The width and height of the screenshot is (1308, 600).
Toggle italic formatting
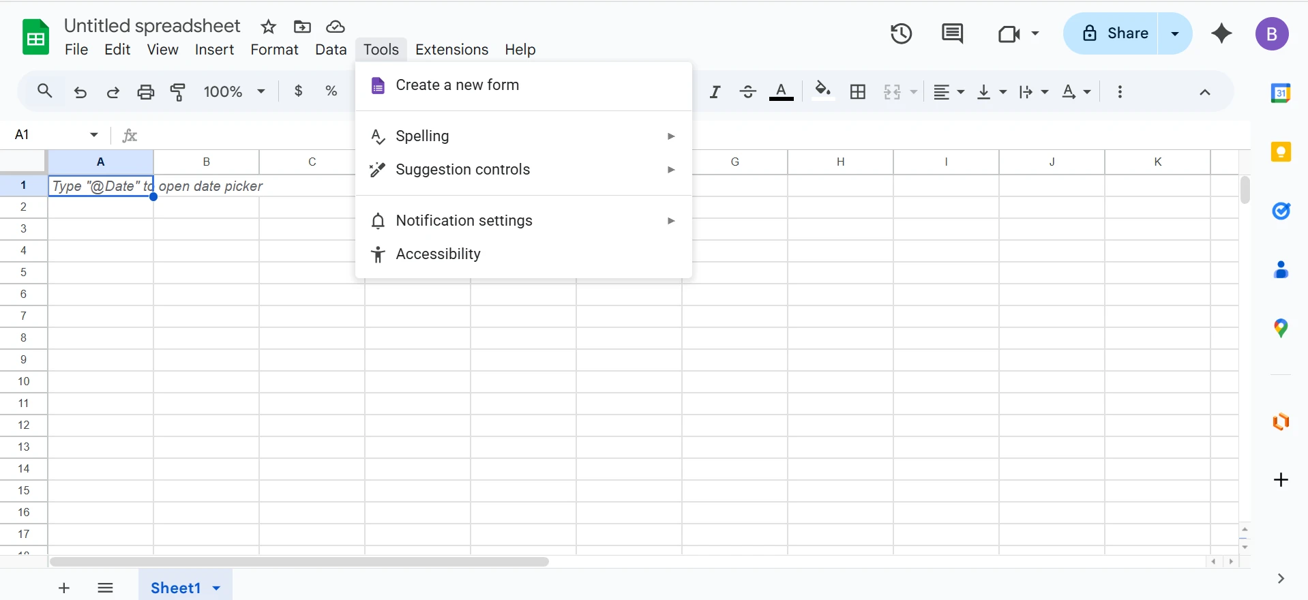tap(715, 92)
